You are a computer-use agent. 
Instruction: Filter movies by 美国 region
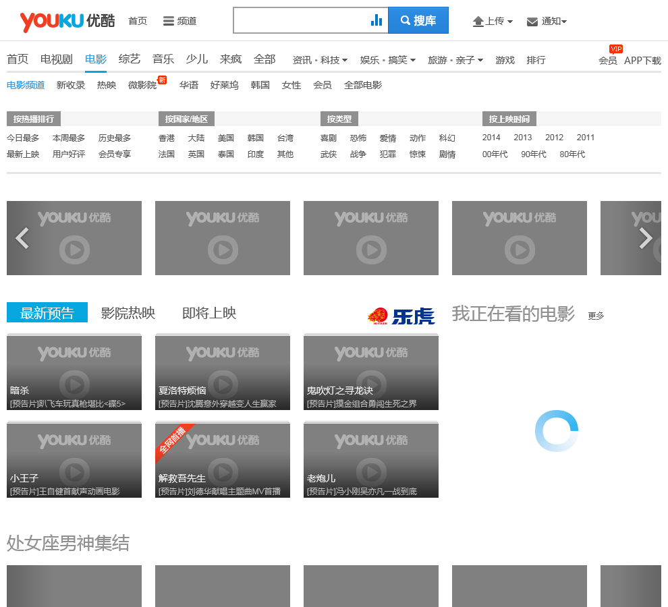226,138
